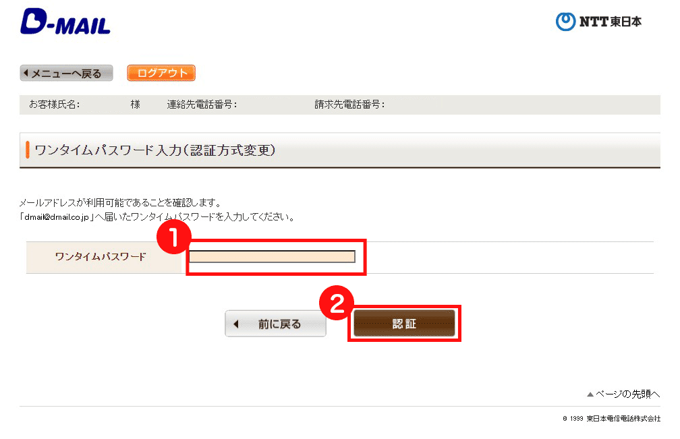The width and height of the screenshot is (680, 439).
Task: Click the triangle icon beside ページの先頭へ
Action: pyautogui.click(x=590, y=394)
